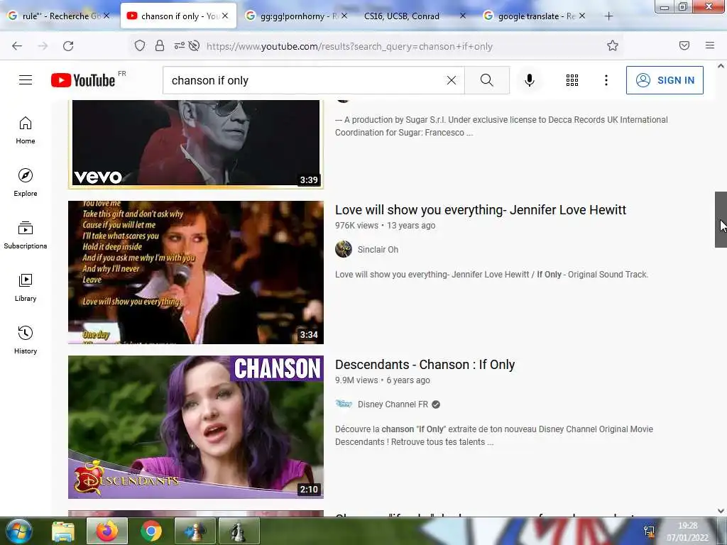
Task: Open Google Chrome from the taskbar
Action: (x=151, y=531)
